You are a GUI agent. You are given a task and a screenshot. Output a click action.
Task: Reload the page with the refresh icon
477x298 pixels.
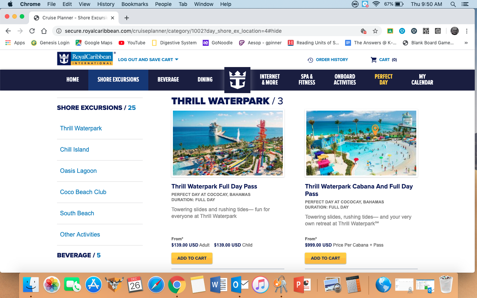coord(32,31)
